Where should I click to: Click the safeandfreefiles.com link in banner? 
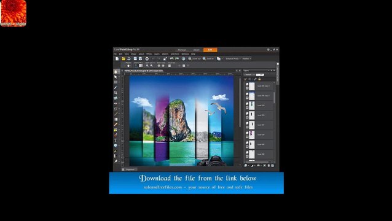click(x=163, y=187)
